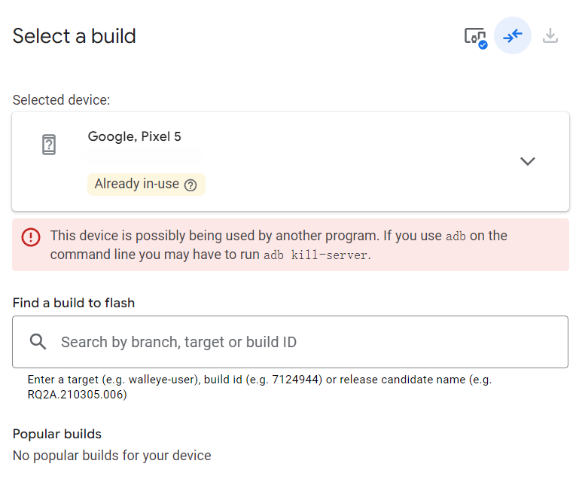
Task: Focus the build search input field
Action: tap(301, 342)
